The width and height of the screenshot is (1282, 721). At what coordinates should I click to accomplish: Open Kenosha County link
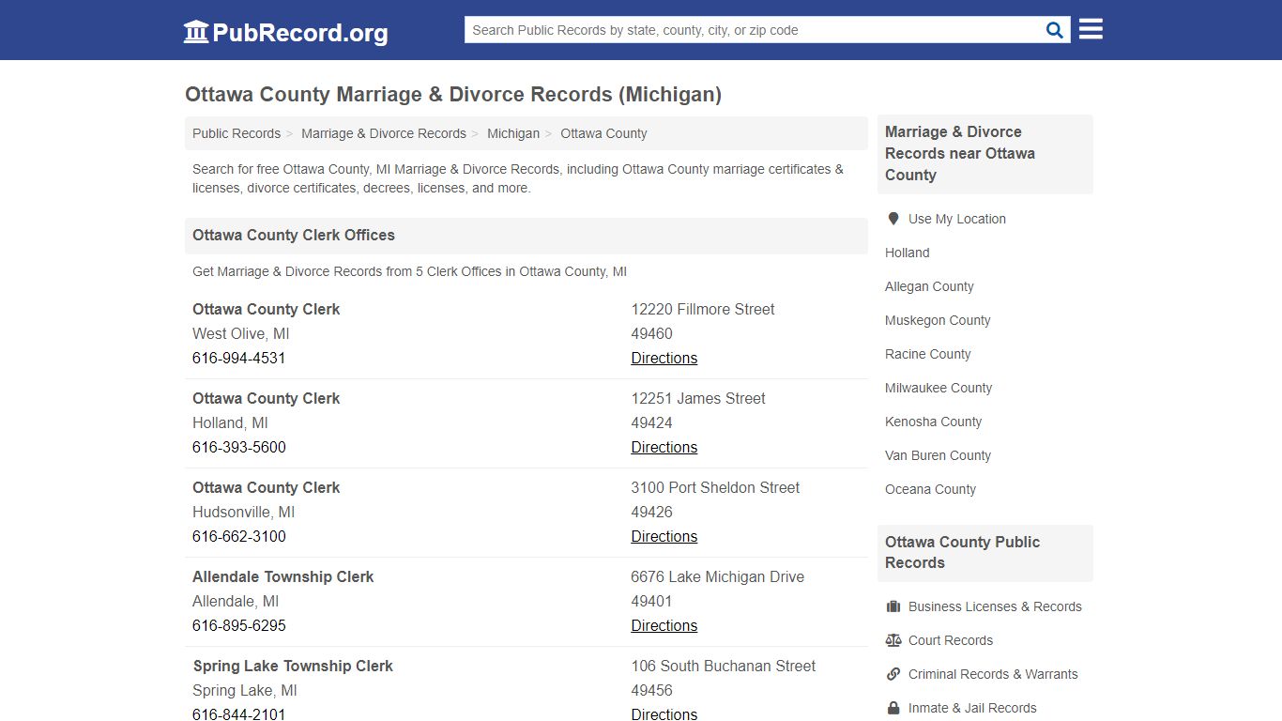[x=934, y=422]
